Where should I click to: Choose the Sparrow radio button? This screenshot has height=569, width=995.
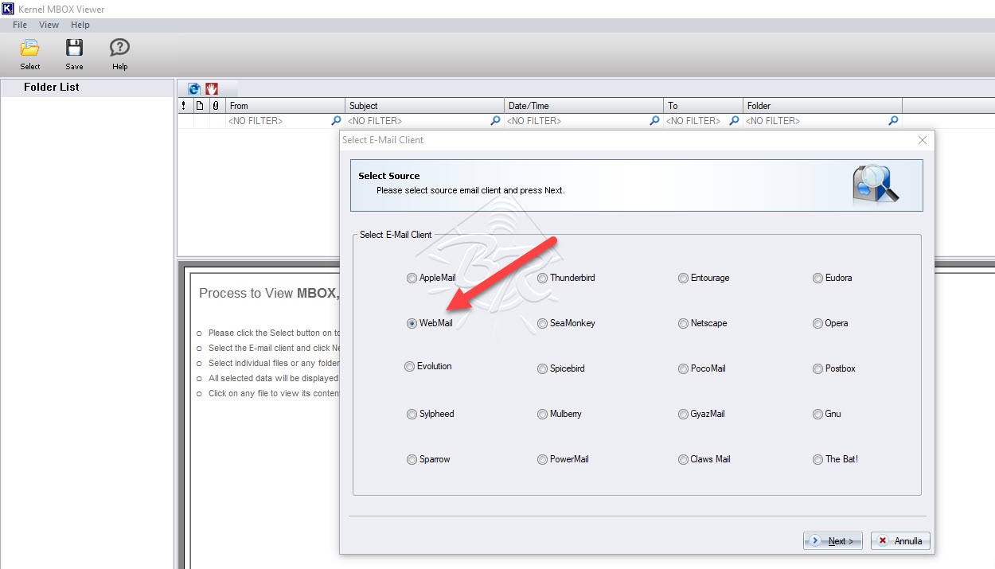pos(412,459)
